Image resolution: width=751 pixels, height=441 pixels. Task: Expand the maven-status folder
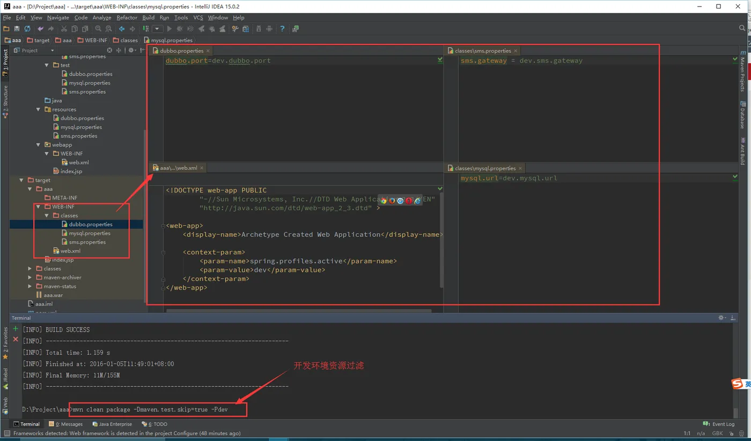(30, 286)
